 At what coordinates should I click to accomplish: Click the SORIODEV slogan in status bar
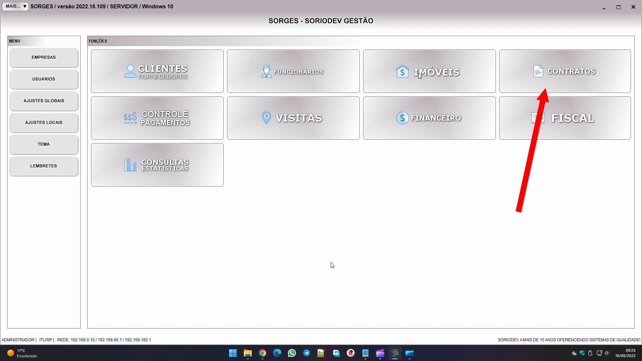(x=569, y=340)
